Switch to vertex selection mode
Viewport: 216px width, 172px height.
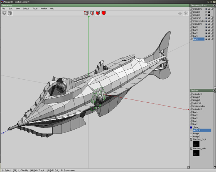point(86,13)
